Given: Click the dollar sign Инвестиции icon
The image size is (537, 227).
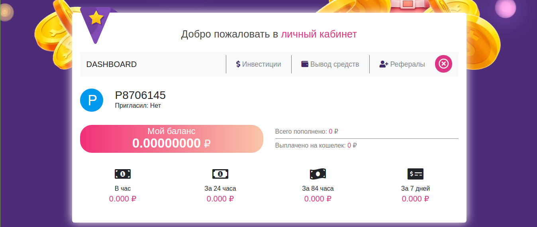Looking at the screenshot, I should point(238,64).
